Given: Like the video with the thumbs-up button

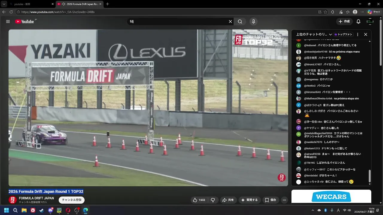Looking at the screenshot, I should [199, 200].
